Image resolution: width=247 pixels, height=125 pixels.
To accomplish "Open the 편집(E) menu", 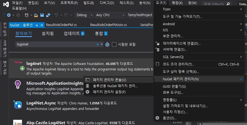I will [x=33, y=3].
